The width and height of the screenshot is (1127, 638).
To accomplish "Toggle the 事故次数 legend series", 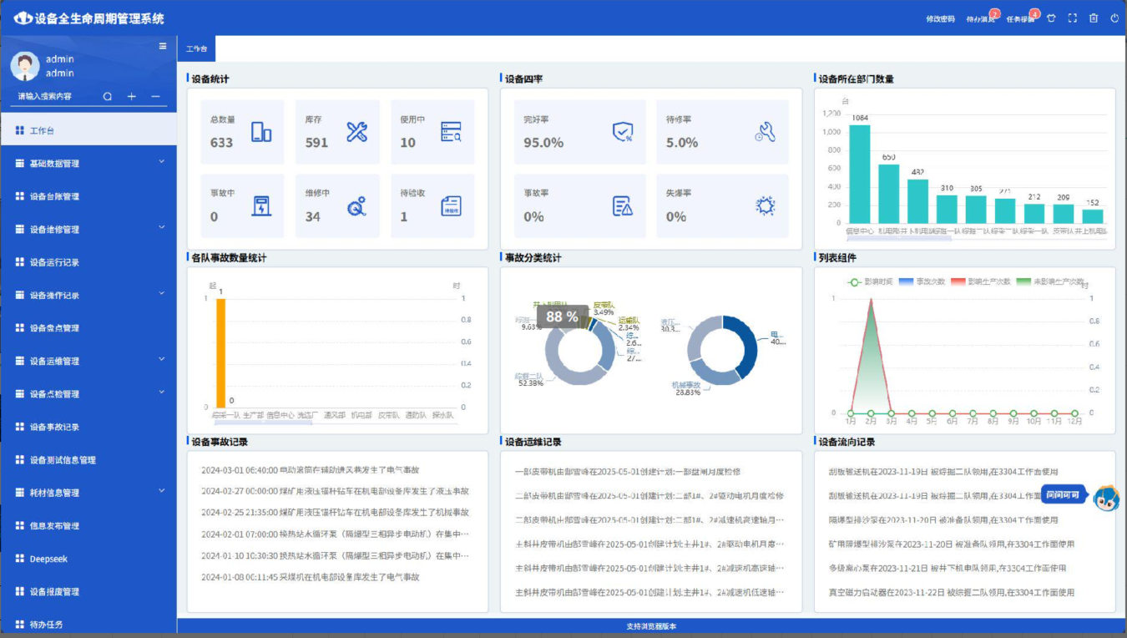I will point(921,282).
